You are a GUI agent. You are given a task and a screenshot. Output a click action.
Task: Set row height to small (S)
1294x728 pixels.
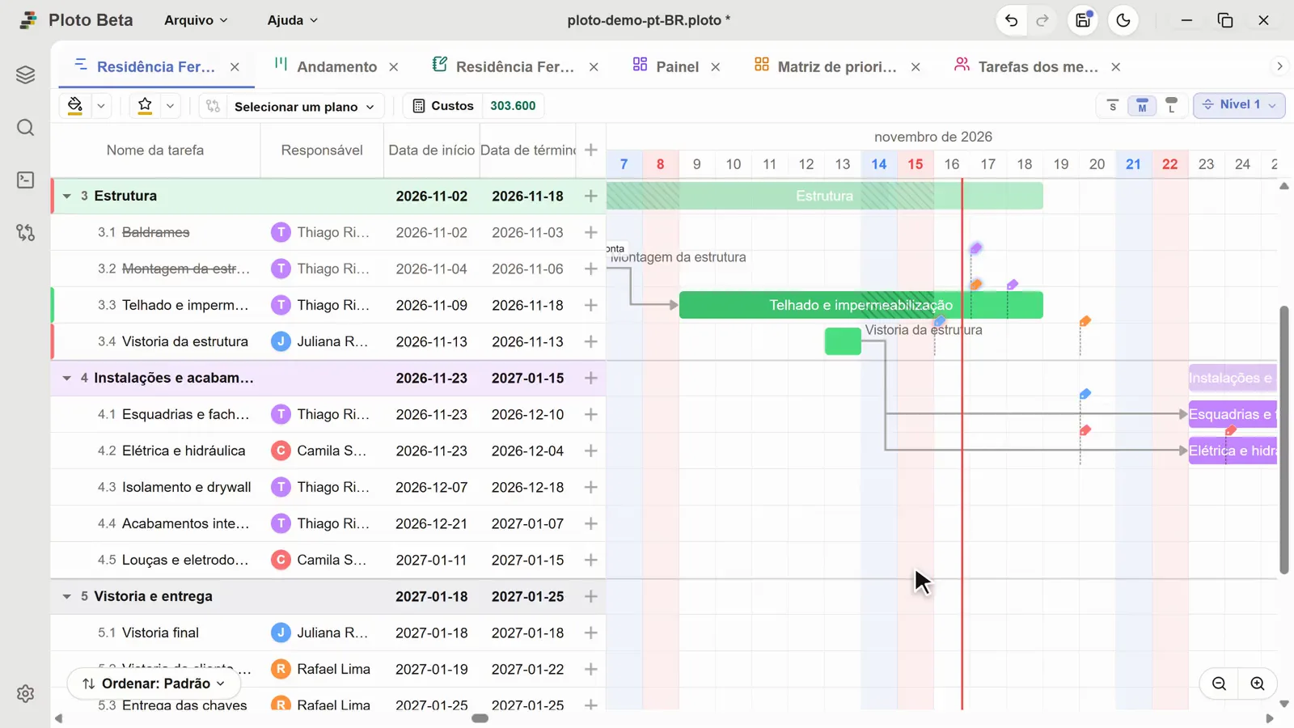[1113, 105]
